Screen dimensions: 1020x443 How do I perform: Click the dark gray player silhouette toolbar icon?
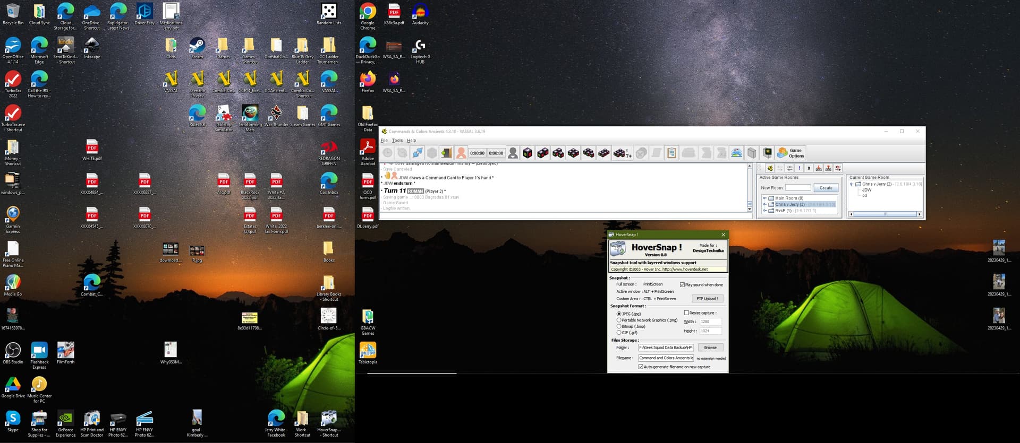(513, 153)
